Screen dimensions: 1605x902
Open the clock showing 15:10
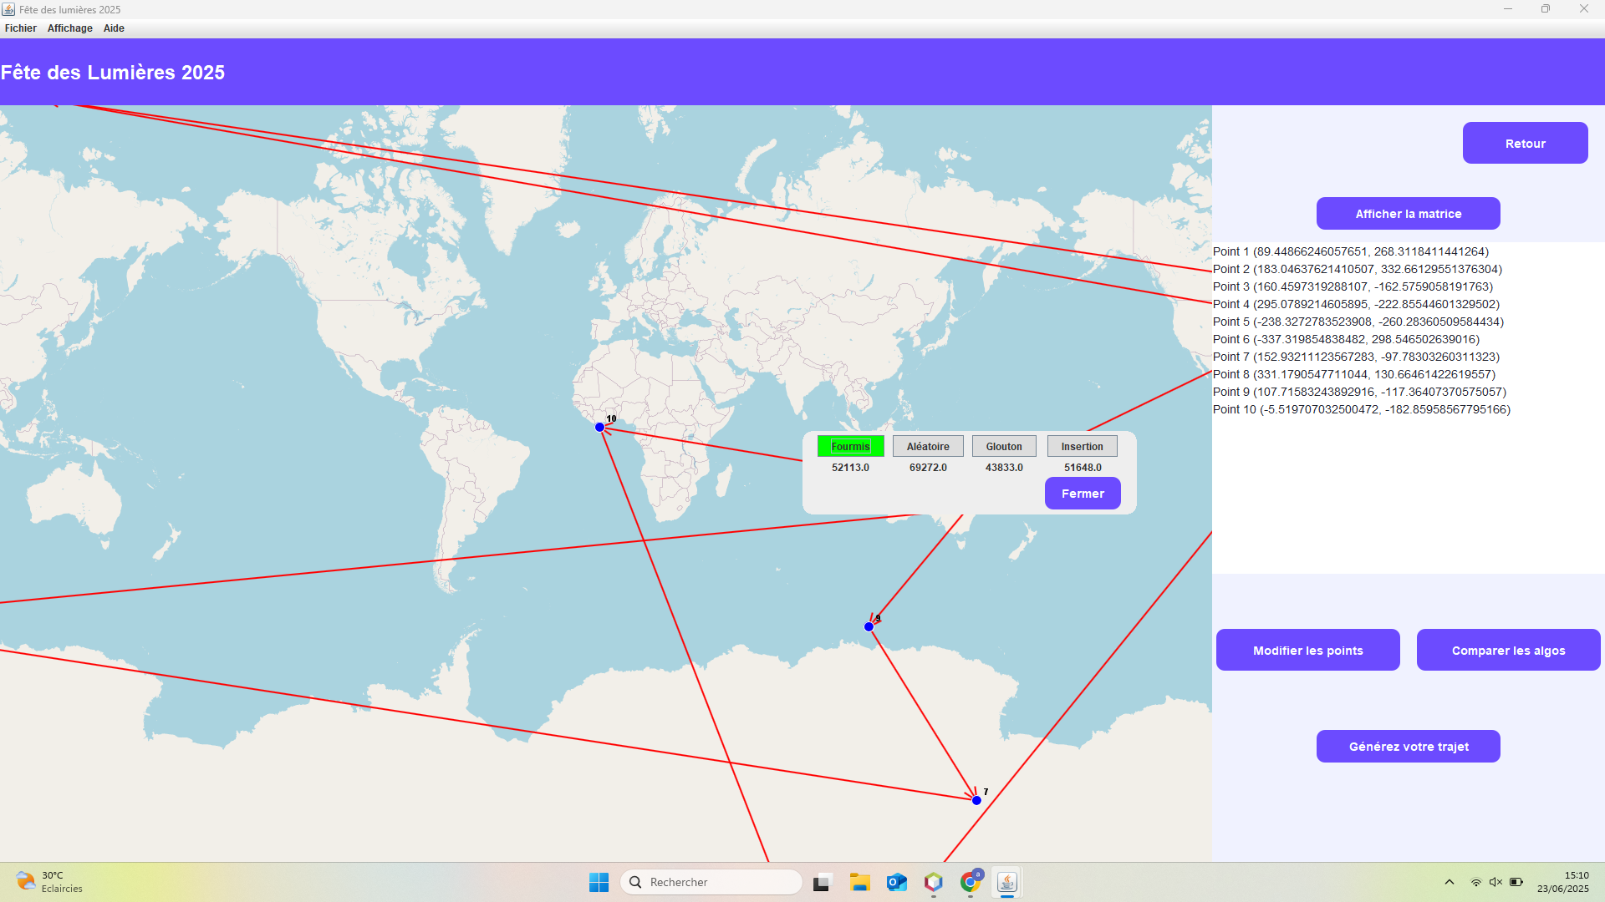click(x=1562, y=882)
